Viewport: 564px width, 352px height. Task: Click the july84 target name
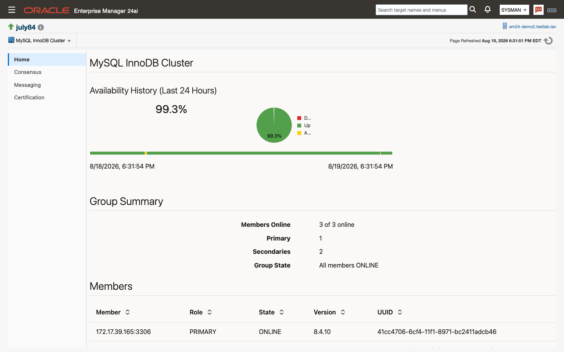[25, 27]
